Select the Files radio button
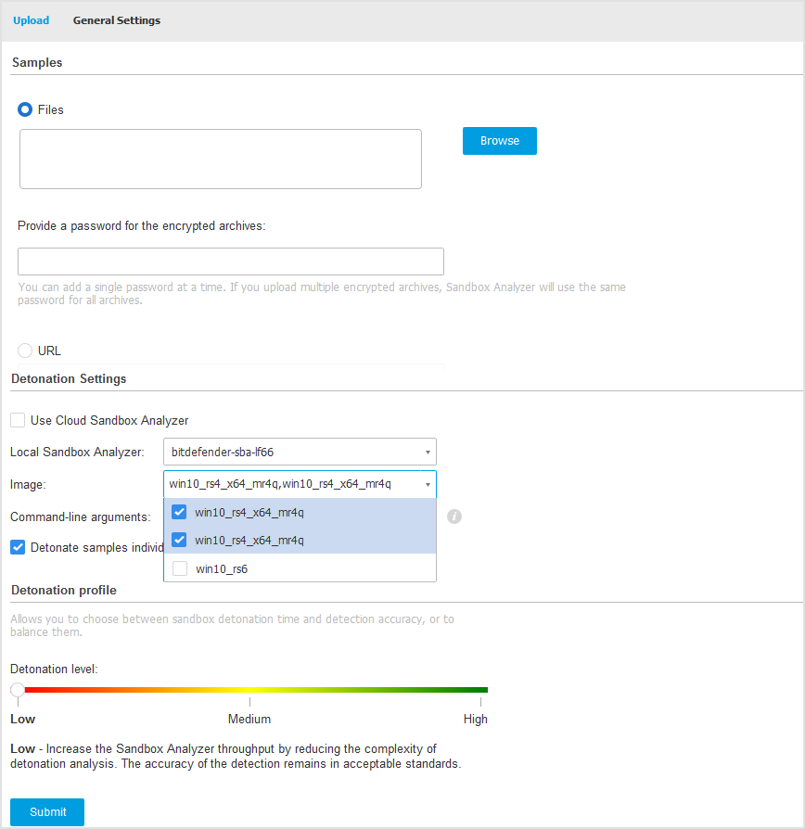 [x=25, y=109]
